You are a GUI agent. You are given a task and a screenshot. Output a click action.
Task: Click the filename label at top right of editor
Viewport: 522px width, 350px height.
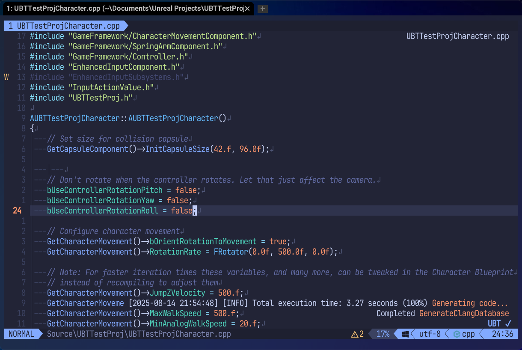[458, 36]
